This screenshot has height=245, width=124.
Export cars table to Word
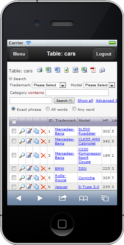[57, 70]
